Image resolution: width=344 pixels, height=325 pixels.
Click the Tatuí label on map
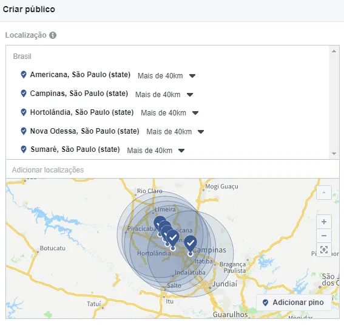(94, 304)
